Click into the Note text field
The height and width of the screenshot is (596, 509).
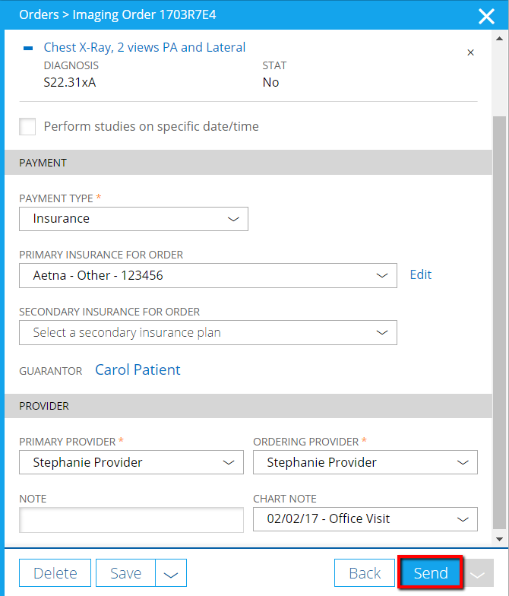pyautogui.click(x=131, y=519)
